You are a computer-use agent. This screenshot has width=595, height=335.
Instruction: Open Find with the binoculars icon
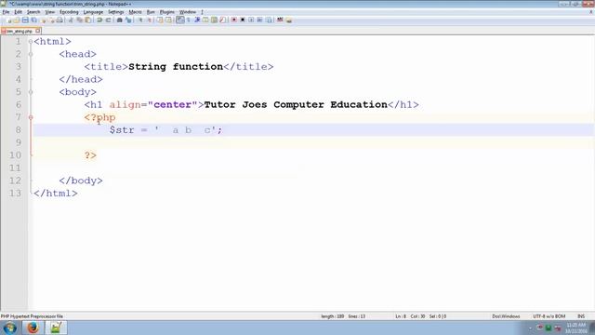(119, 20)
